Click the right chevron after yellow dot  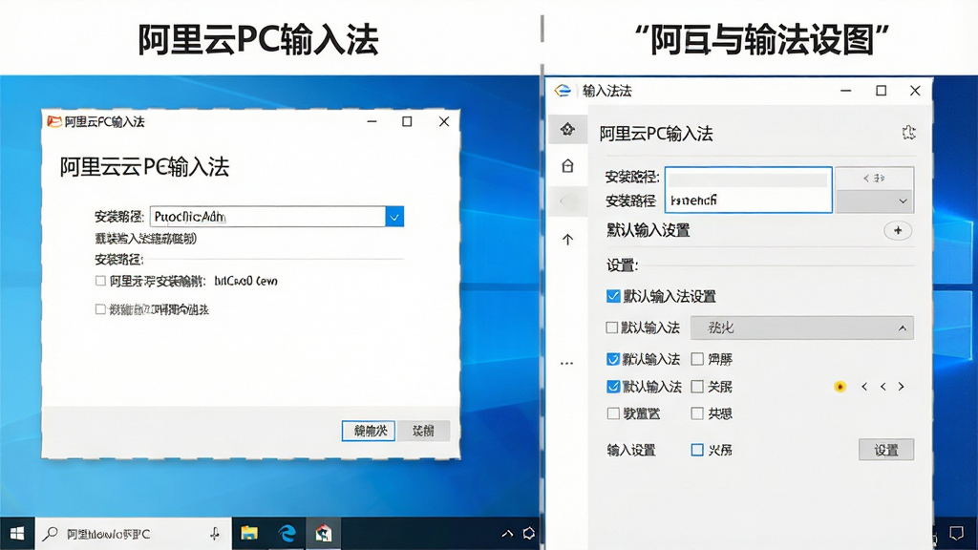902,387
